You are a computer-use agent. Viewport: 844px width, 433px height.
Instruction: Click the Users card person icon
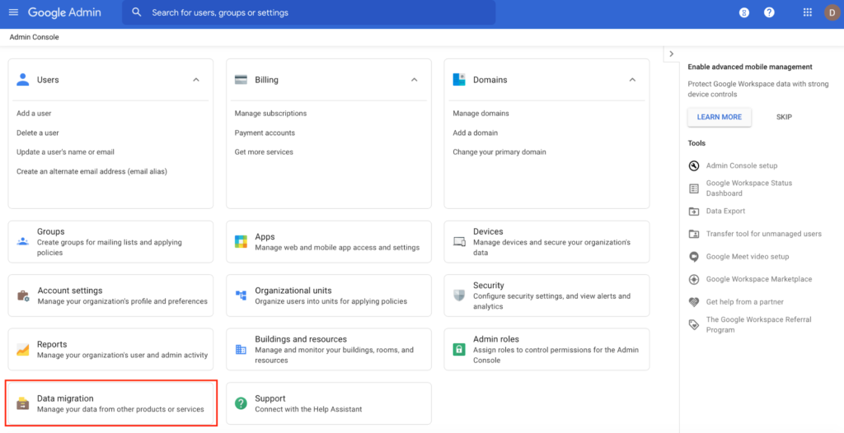[x=22, y=80]
